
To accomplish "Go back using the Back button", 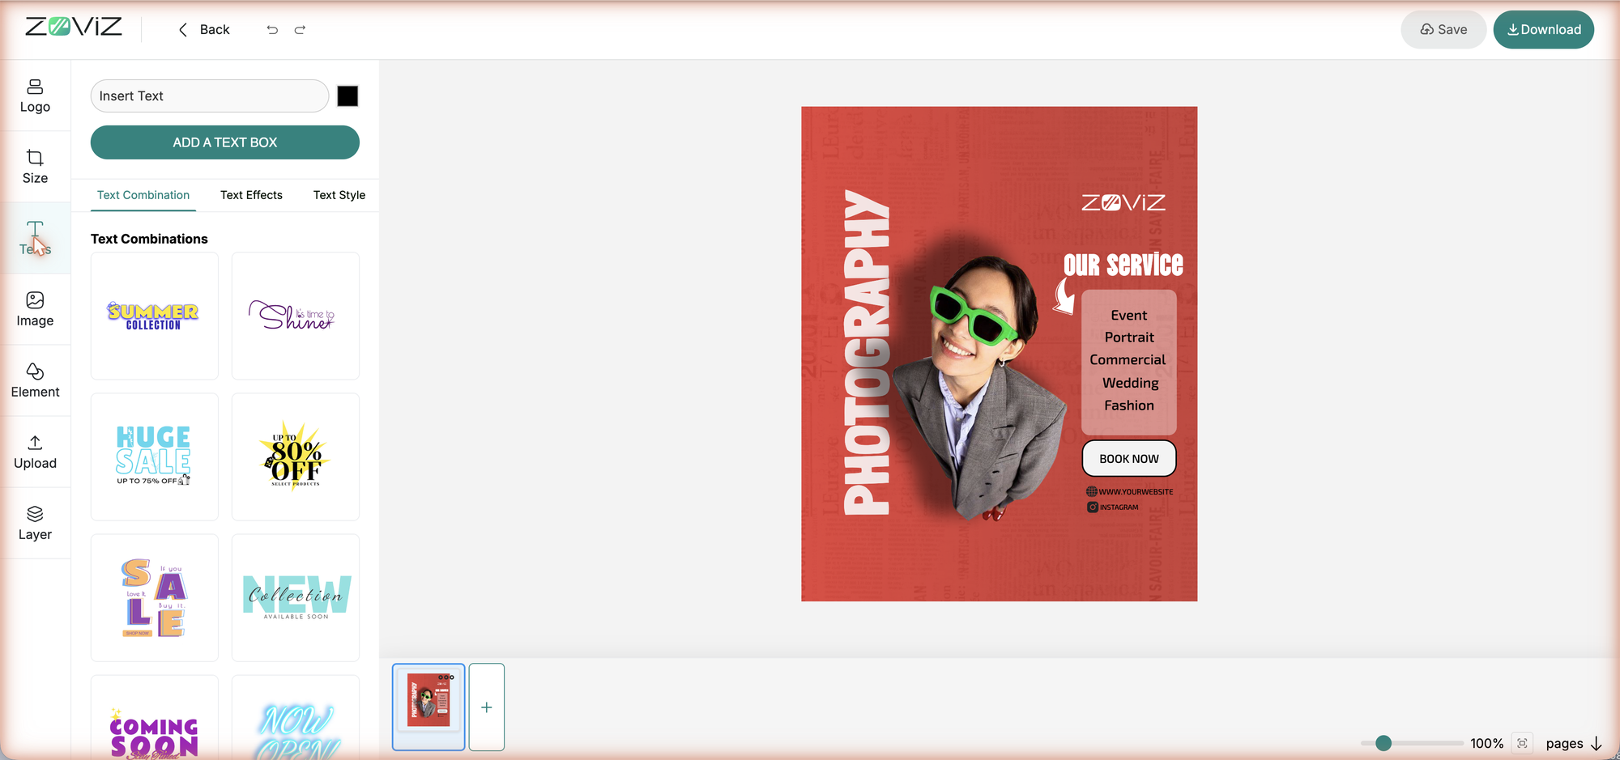I will (204, 30).
